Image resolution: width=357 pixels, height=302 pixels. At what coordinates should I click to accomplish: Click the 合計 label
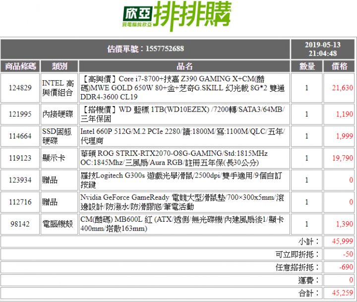point(308,293)
